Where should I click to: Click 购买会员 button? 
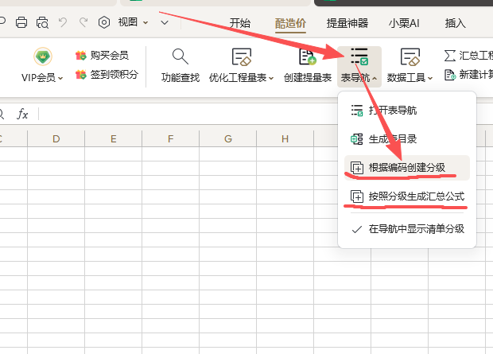[x=102, y=56]
